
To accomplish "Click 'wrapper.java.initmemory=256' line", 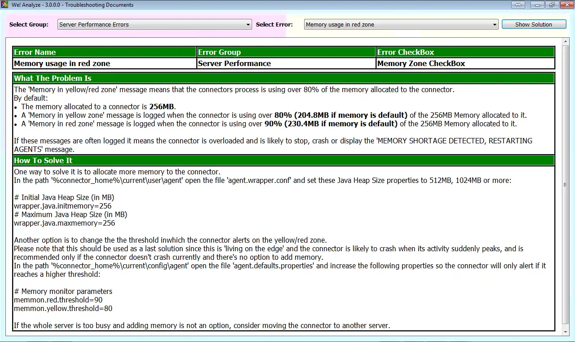I will (62, 206).
